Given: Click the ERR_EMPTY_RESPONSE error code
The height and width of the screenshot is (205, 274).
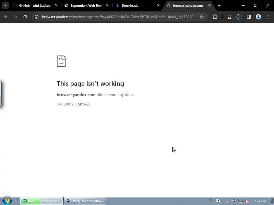Looking at the screenshot, I should pos(73,104).
